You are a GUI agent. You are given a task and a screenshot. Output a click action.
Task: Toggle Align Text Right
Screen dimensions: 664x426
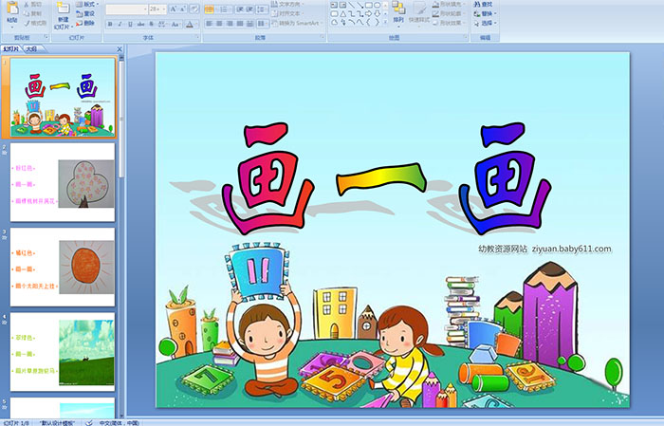(230, 24)
